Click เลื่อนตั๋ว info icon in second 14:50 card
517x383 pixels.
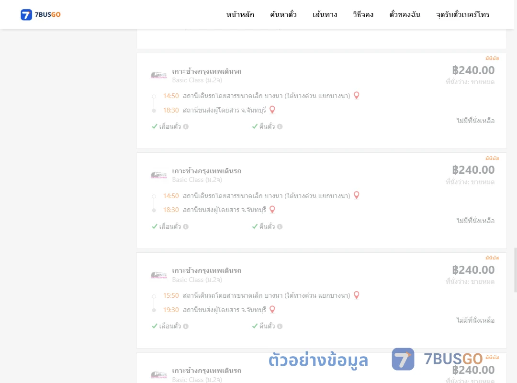point(186,226)
